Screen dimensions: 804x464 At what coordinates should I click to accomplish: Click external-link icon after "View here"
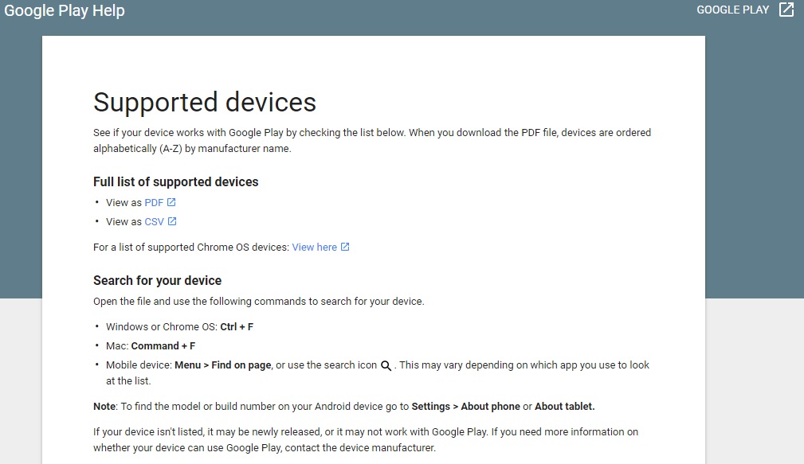(345, 248)
